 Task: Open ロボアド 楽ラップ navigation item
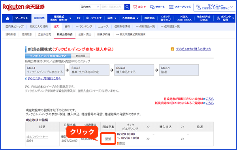pyautogui.click(x=166, y=18)
